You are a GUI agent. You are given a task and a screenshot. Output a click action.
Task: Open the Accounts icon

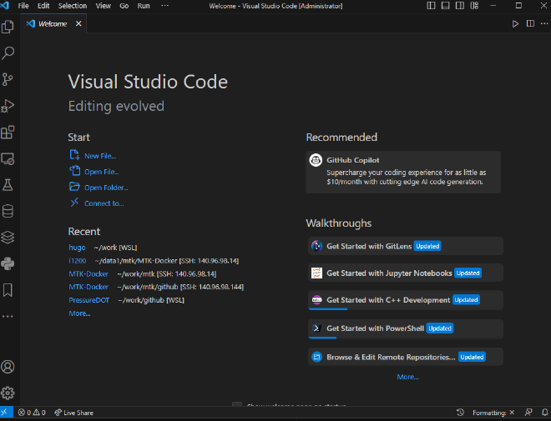tap(8, 367)
